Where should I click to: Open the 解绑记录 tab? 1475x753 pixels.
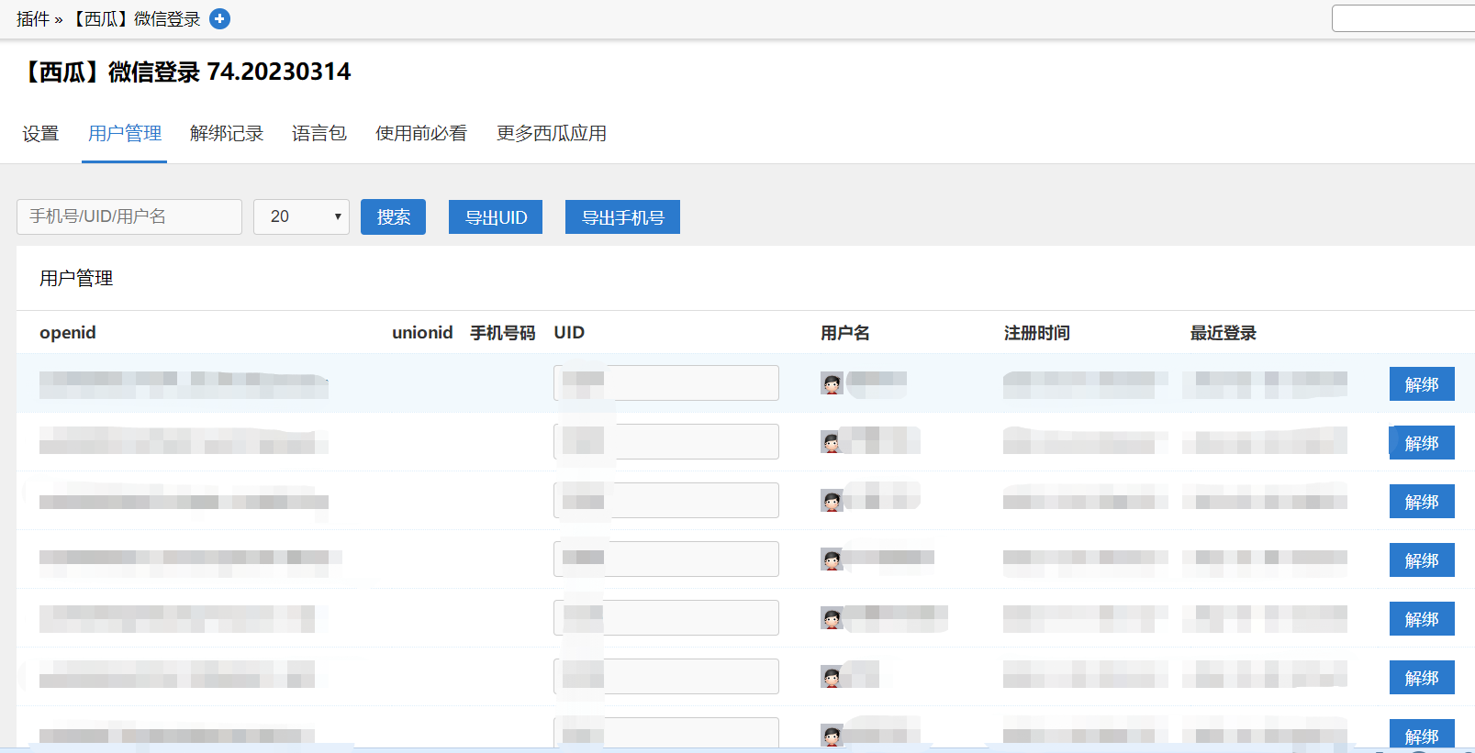point(227,134)
